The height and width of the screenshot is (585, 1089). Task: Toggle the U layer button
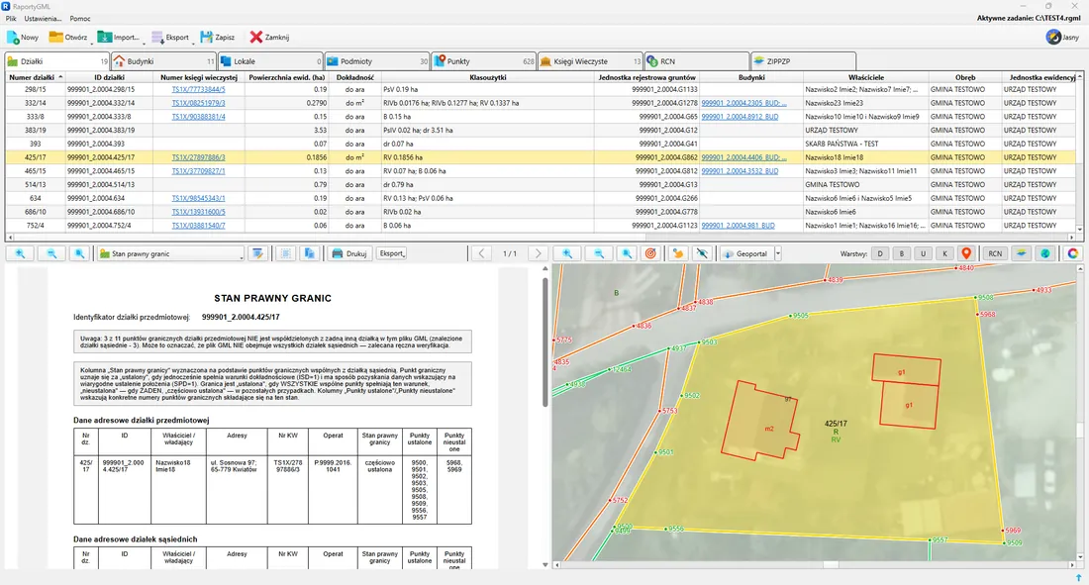(923, 253)
